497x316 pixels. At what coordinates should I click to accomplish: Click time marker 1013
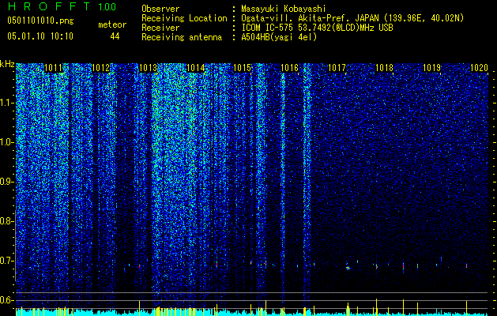coord(148,68)
